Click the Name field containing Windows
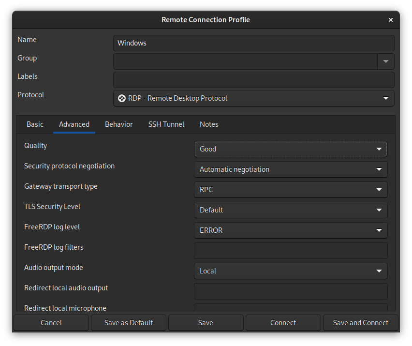Image resolution: width=412 pixels, height=346 pixels. pos(253,43)
